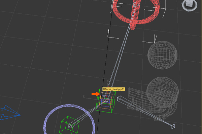Pick the upper gray wireframe sphere
This screenshot has width=202, height=134.
[x=162, y=55]
